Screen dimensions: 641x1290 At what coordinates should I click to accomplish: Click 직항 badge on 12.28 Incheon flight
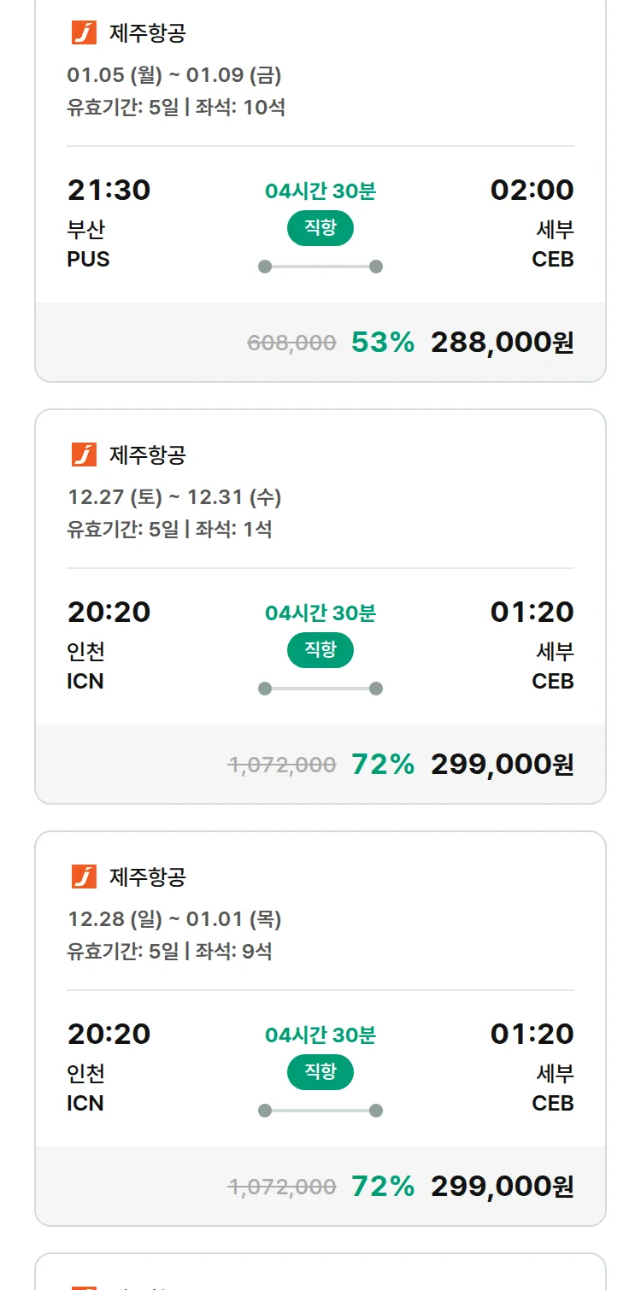click(320, 1072)
